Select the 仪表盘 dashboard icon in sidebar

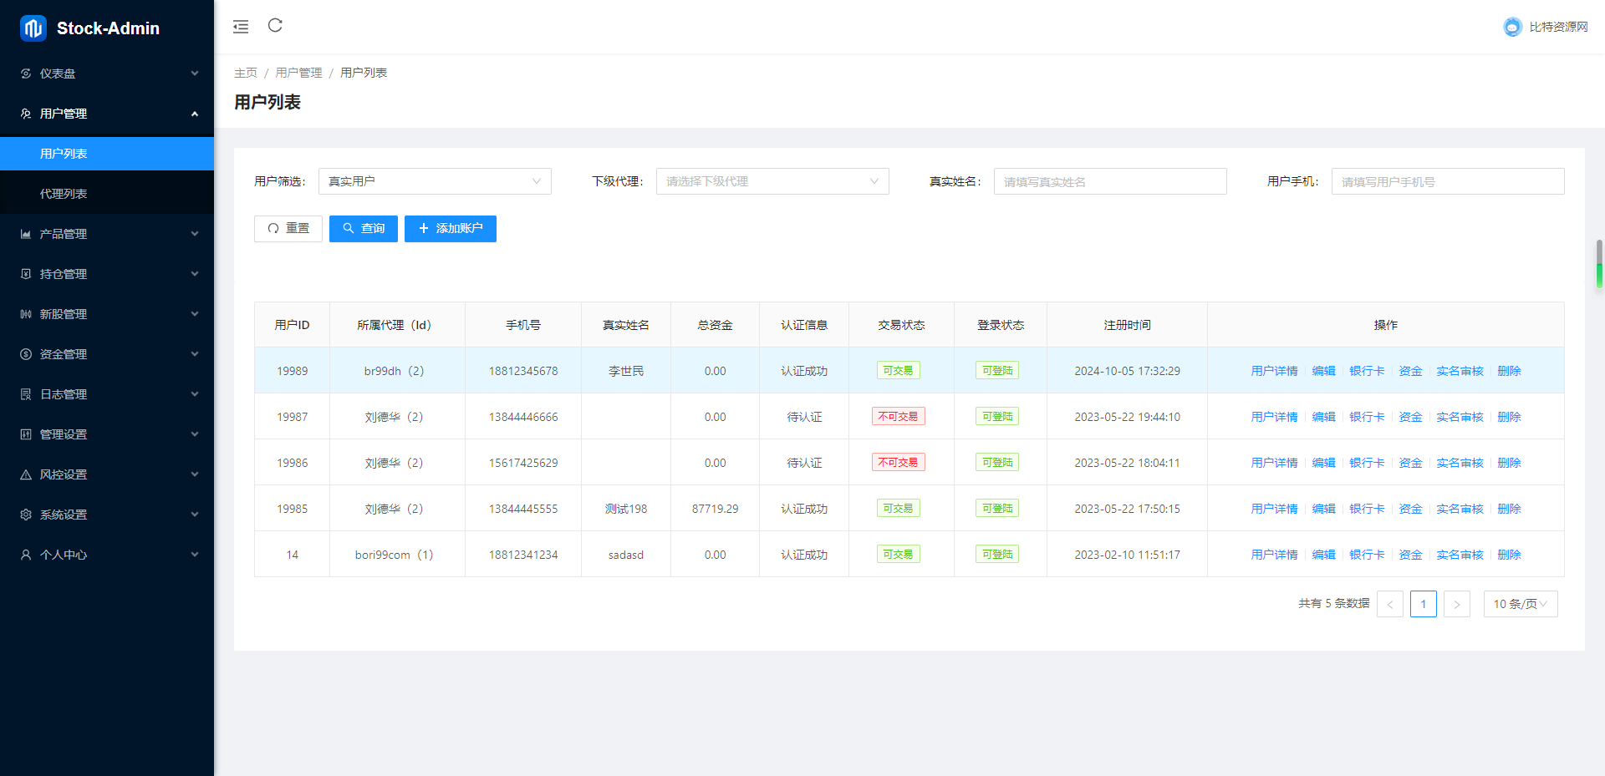[25, 74]
